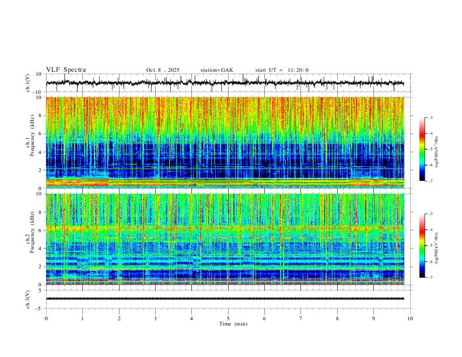This screenshot has width=462, height=357.
Task: Click the time axis tick label "5"
Action: point(228,318)
